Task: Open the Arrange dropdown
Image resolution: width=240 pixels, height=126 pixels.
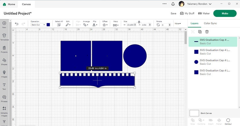Action: coord(86,25)
